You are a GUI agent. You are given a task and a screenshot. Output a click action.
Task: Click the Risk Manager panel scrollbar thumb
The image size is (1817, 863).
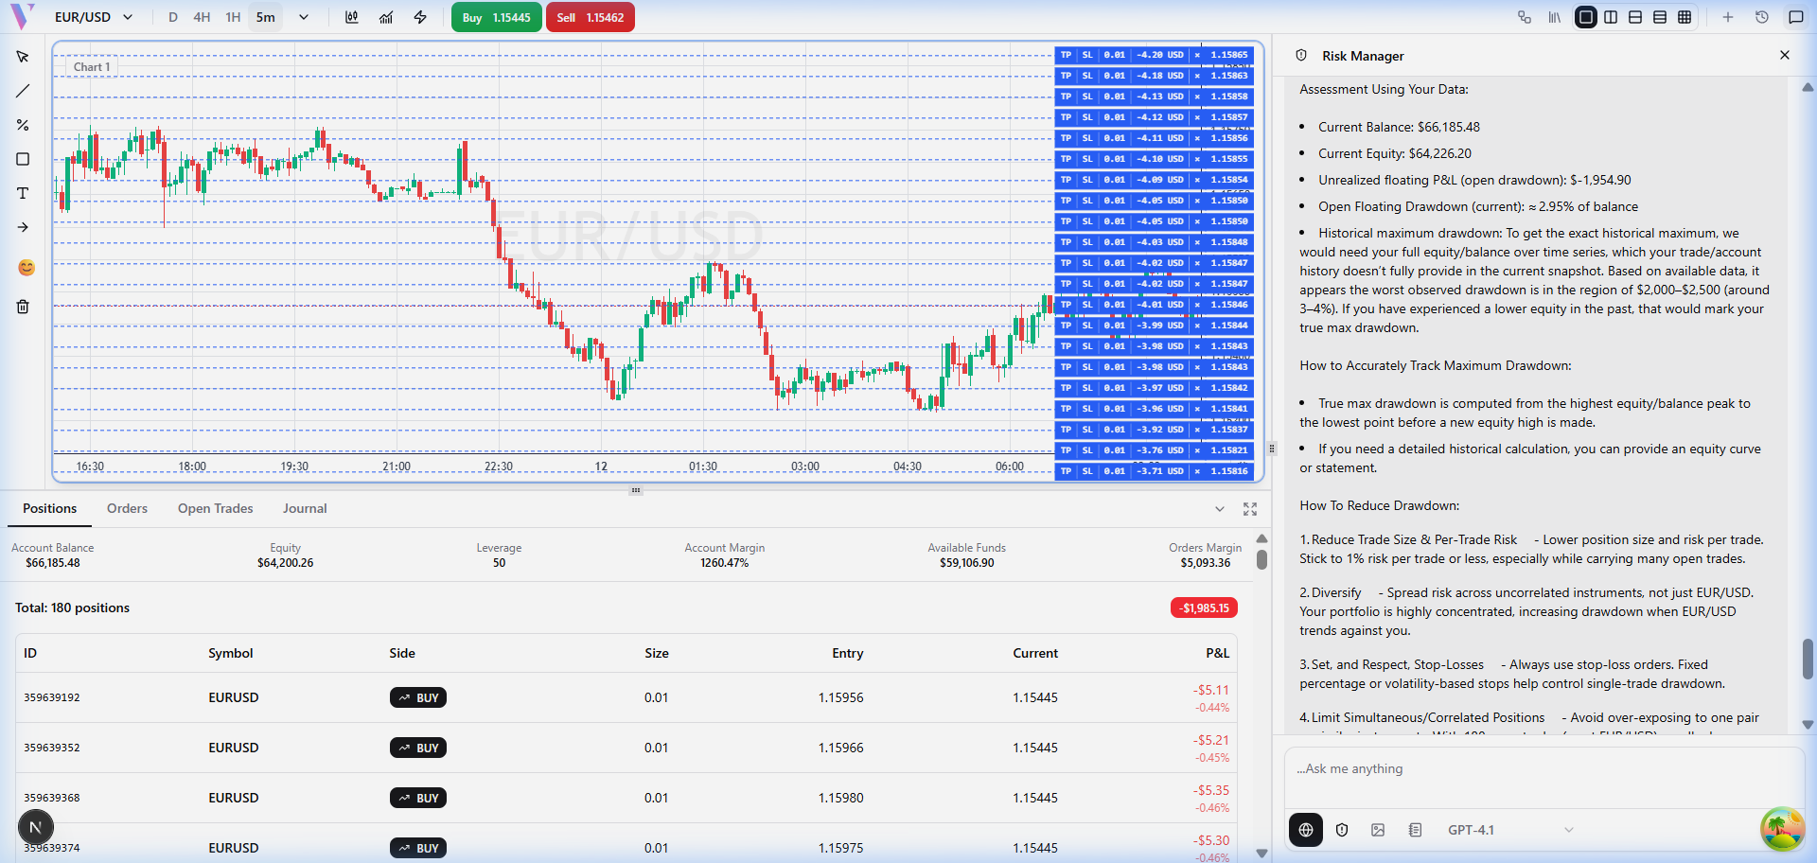1808,659
